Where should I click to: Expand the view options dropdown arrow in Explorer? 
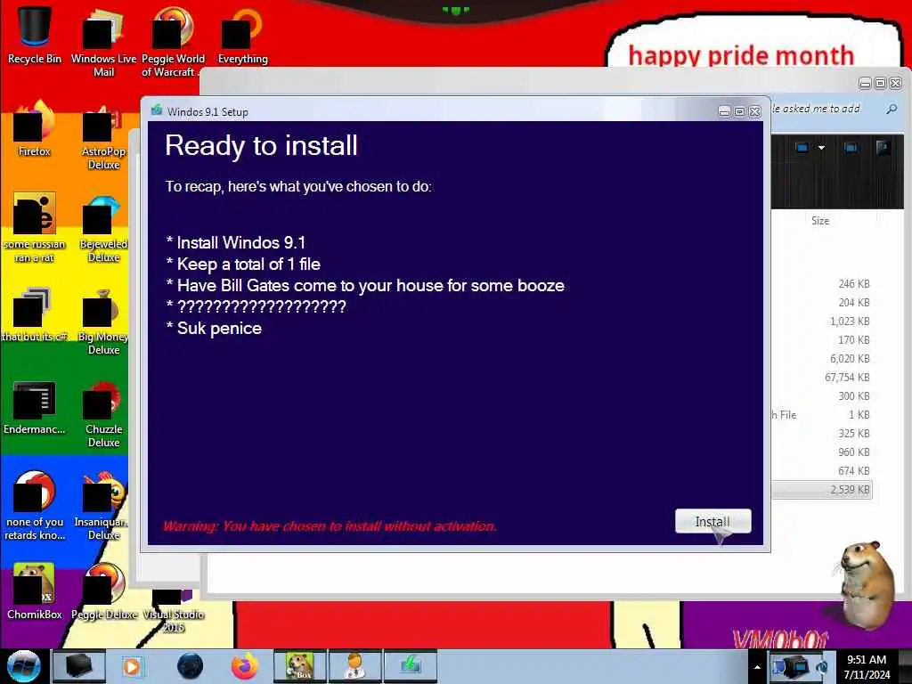click(821, 148)
